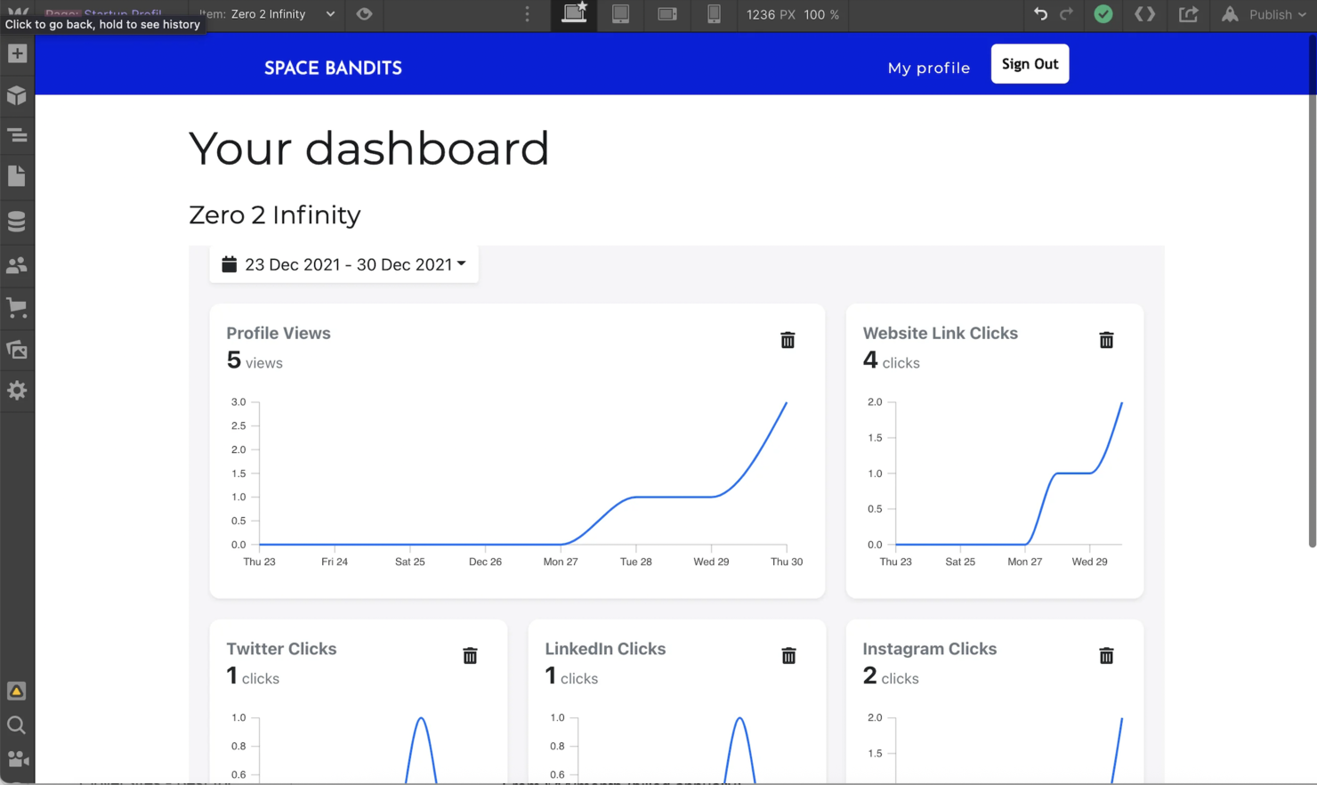Click the Sign Out button

[x=1030, y=64]
